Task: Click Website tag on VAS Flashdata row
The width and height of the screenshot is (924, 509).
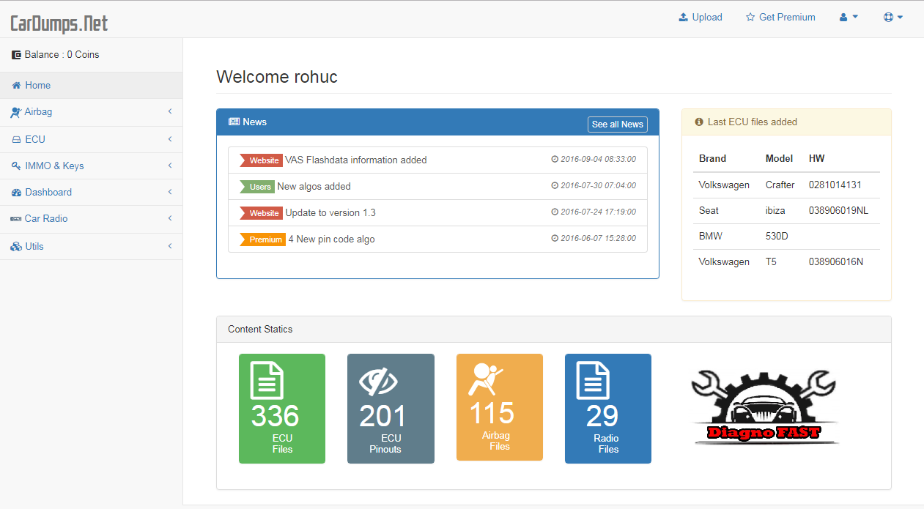Action: pyautogui.click(x=261, y=160)
